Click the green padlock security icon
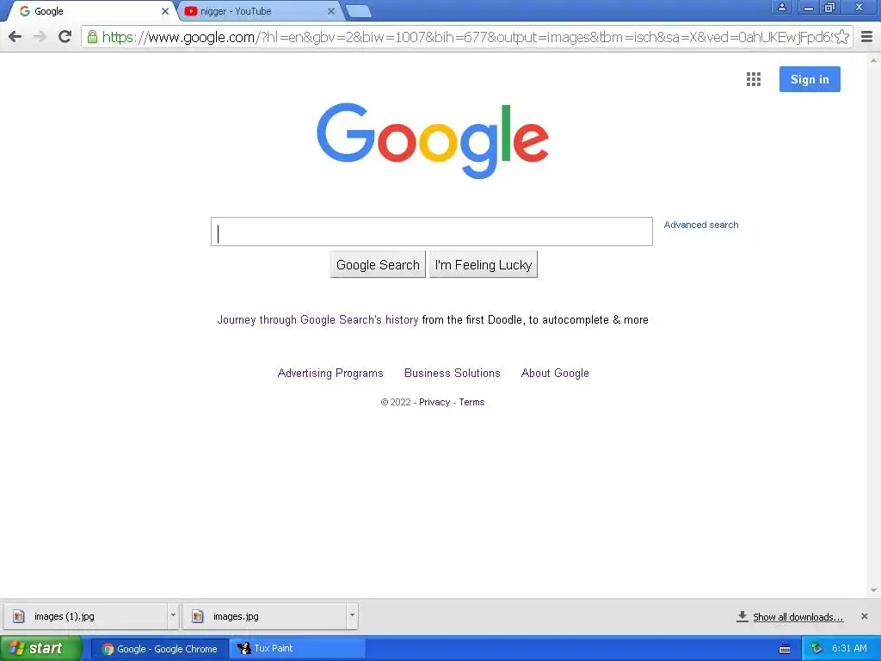 92,37
